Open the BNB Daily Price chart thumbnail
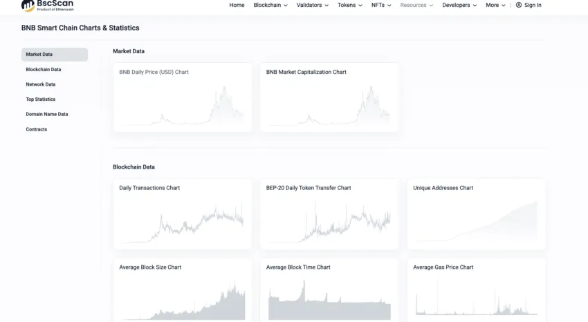The height and width of the screenshot is (322, 588). 183,97
